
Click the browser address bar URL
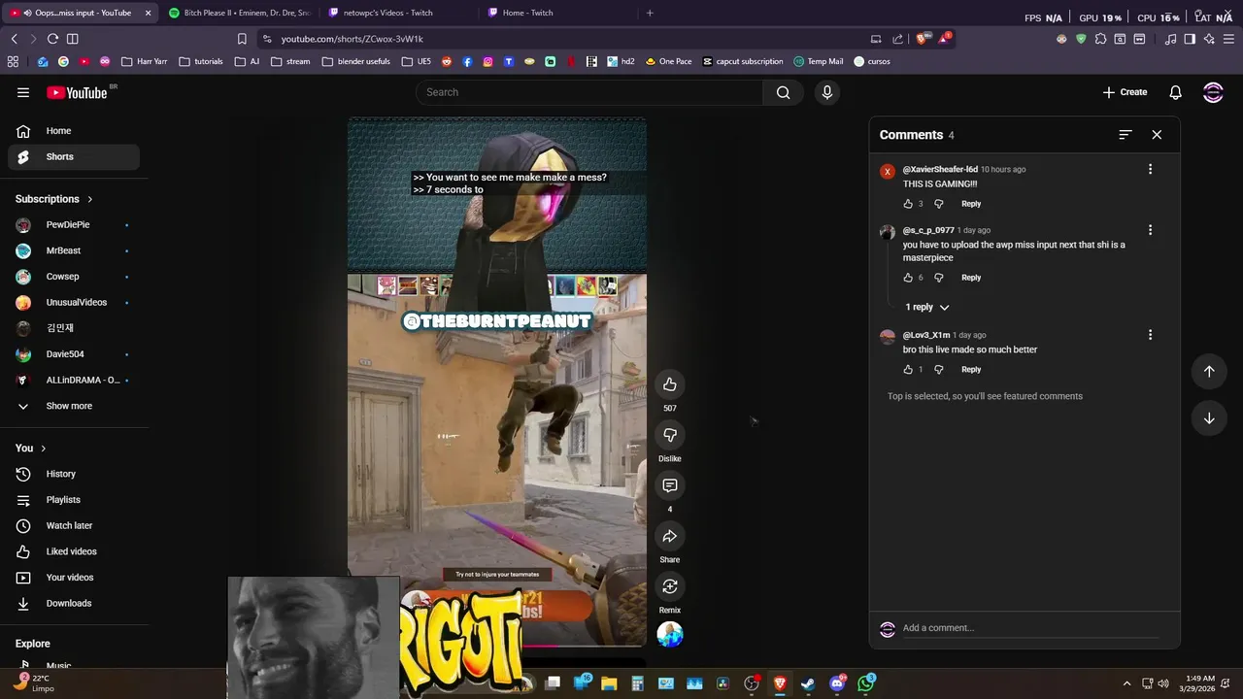(x=353, y=39)
